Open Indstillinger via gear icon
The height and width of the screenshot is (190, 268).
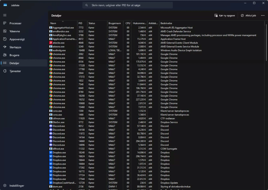pyautogui.click(x=5, y=185)
